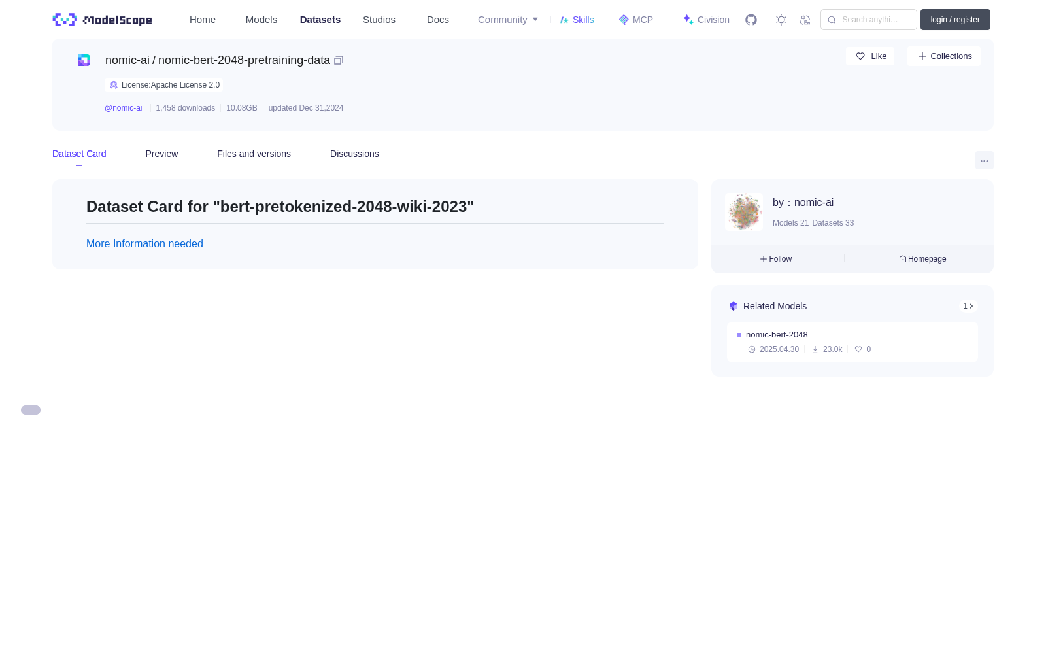Switch to the Files and versions tab
The image size is (1046, 654).
point(254,154)
